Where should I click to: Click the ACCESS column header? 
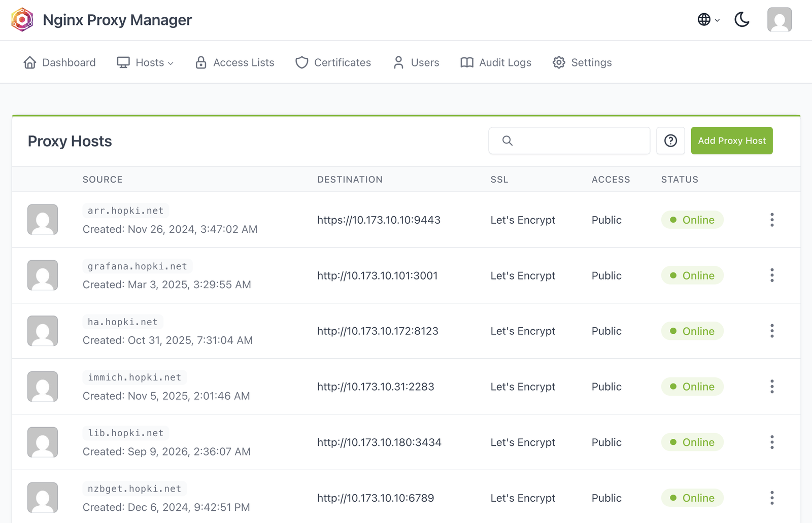coord(611,180)
